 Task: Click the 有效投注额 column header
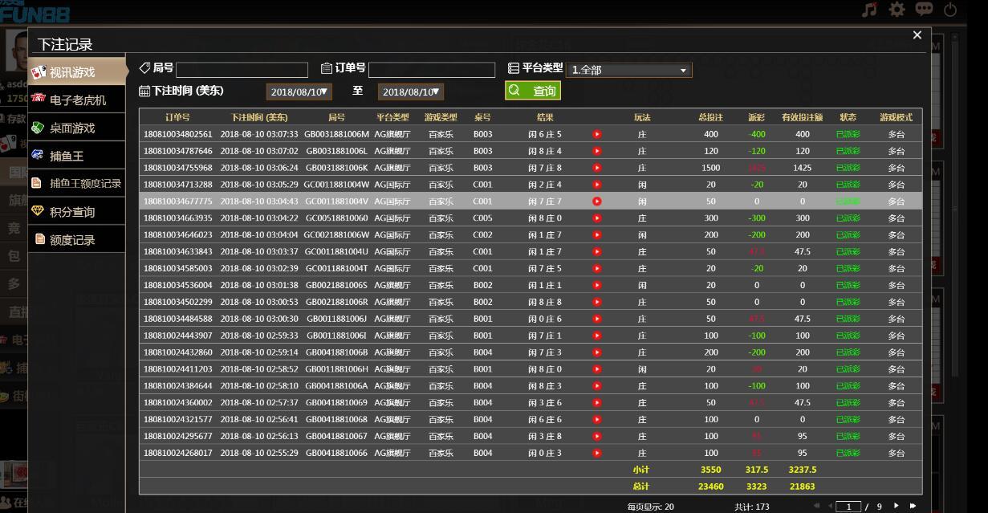802,117
